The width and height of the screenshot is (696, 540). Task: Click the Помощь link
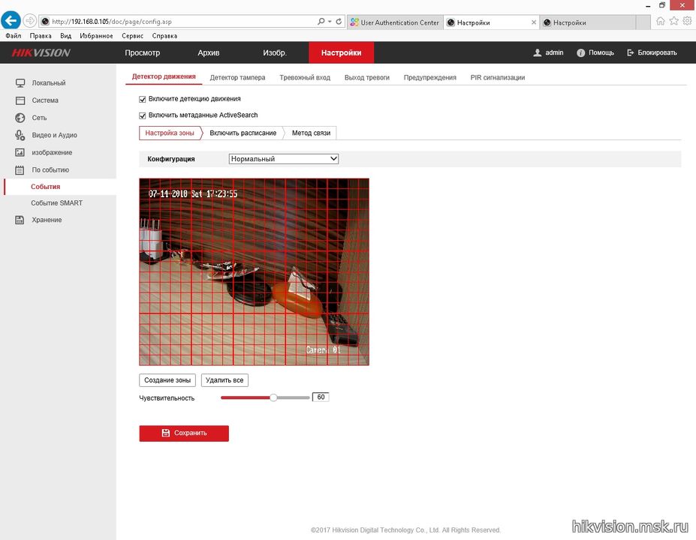click(x=601, y=52)
